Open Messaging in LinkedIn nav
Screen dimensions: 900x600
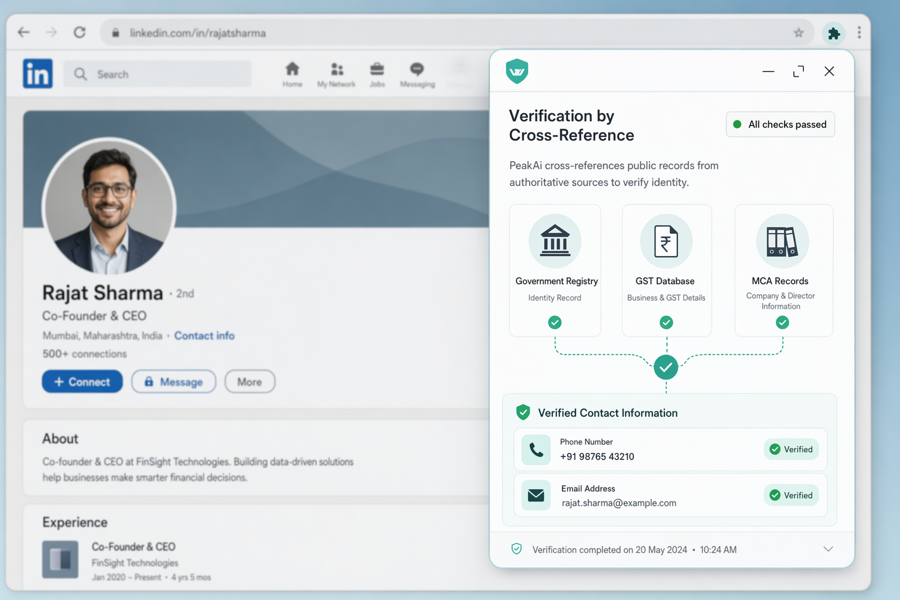tap(417, 74)
